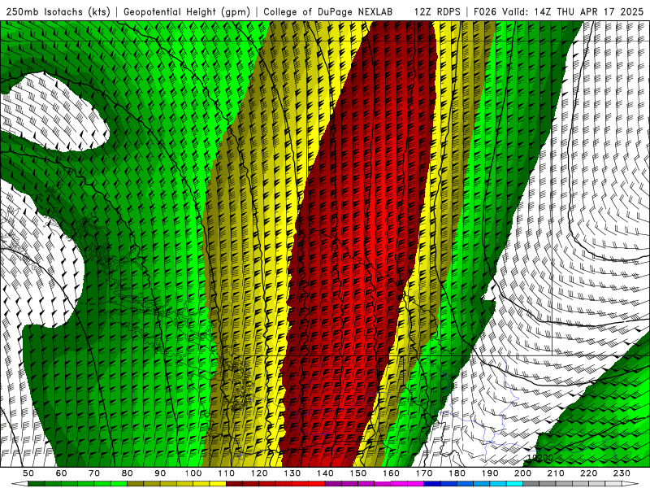Select the bright red 135–140 kt legend swatch
Screen dimensions: 650x488
tap(317, 484)
